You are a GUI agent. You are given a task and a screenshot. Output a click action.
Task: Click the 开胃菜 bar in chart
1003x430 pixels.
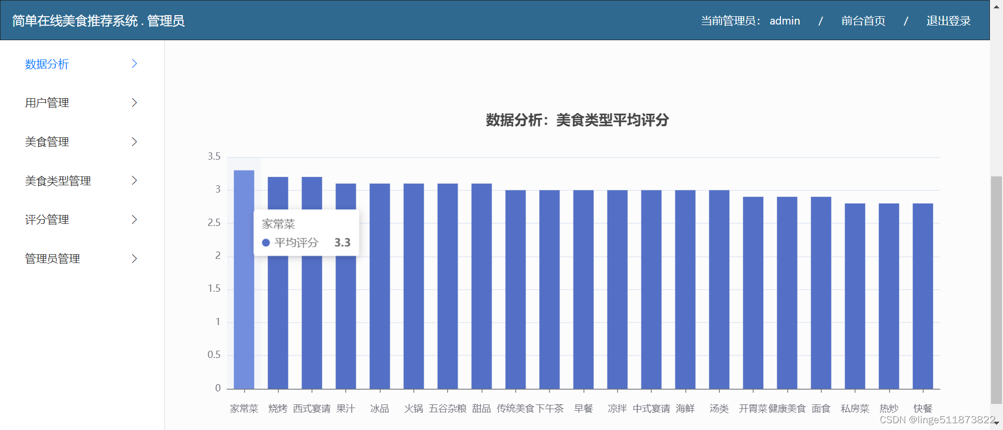[x=753, y=293]
